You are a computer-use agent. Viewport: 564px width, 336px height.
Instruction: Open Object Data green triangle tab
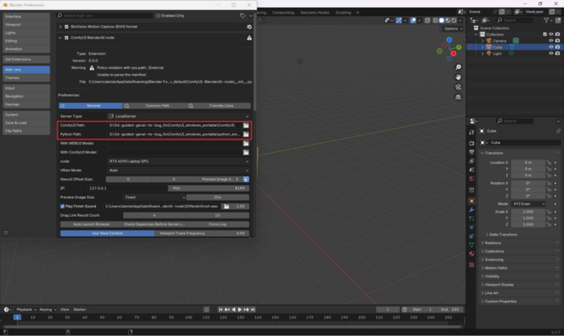(471, 244)
